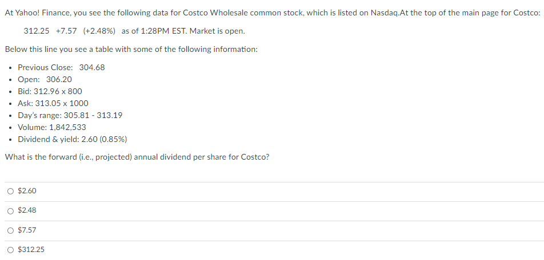Click the Ask 313.05 x 1000 line
Image resolution: width=544 pixels, height=260 pixels.
pyautogui.click(x=53, y=104)
